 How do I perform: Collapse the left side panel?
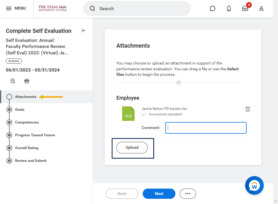pos(83,31)
